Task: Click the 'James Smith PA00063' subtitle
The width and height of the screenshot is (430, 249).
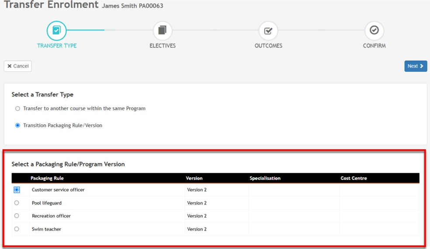Action: point(132,6)
